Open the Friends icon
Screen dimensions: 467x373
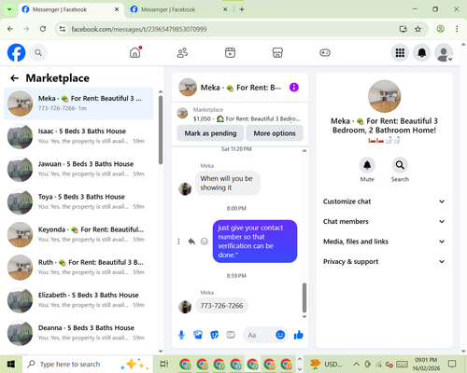click(x=182, y=52)
